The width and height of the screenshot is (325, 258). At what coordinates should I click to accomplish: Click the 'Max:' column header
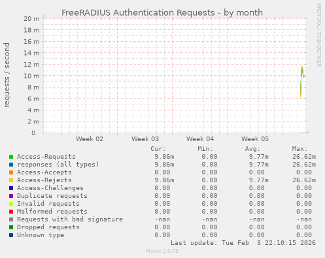[x=300, y=149]
